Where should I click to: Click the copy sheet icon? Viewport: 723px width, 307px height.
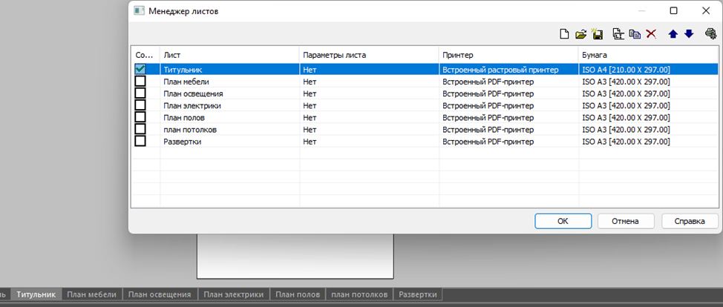(x=635, y=34)
